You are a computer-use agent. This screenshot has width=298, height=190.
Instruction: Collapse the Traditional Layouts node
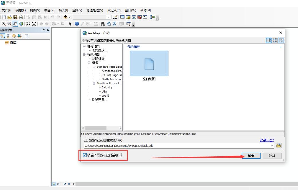(94, 83)
